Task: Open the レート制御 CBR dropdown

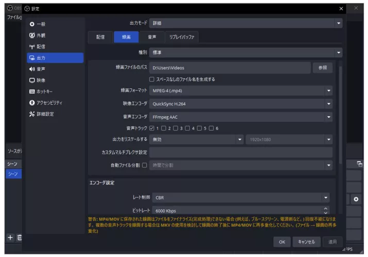Action: tap(241, 197)
